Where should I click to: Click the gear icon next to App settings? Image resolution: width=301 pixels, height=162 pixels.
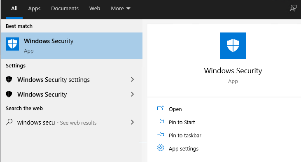click(161, 148)
